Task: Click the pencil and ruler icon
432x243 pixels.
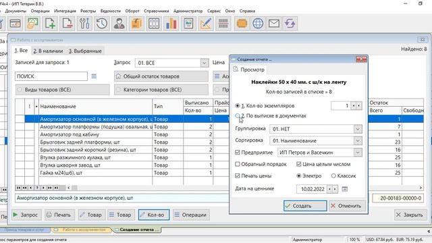Action: coord(206,24)
